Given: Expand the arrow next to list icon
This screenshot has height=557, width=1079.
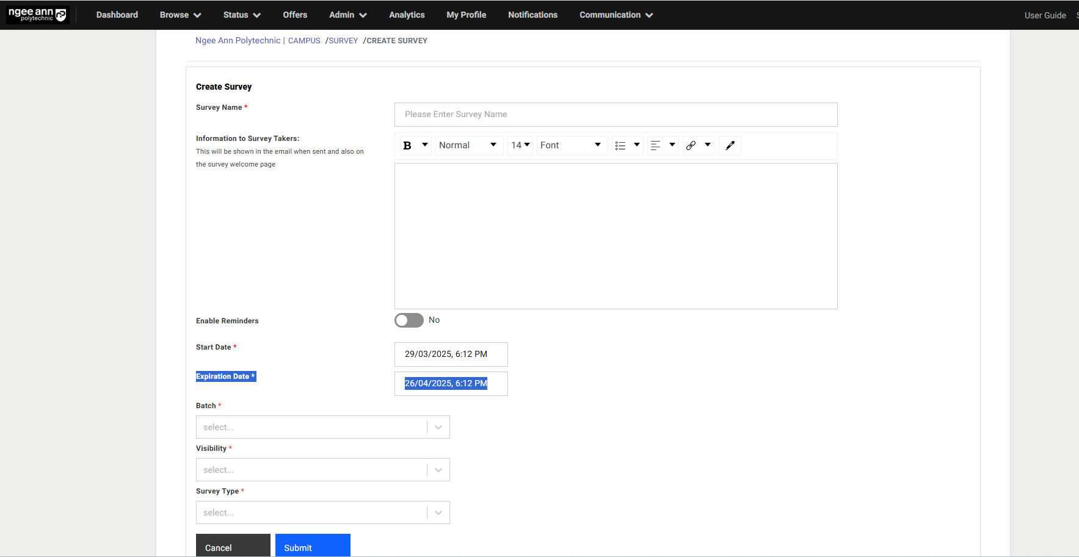Looking at the screenshot, I should coord(637,145).
